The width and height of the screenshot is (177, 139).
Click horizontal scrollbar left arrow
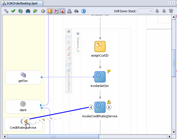pyautogui.click(x=5, y=136)
